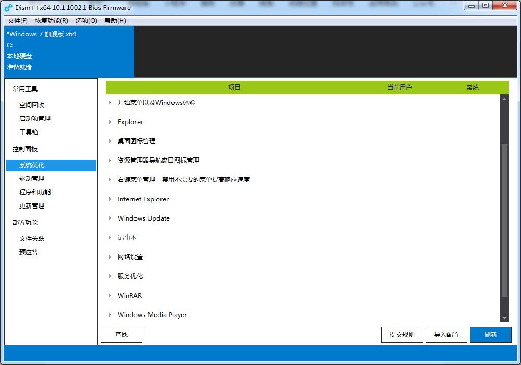The image size is (521, 365).
Task: Click the 记事本 category label
Action: pyautogui.click(x=127, y=237)
